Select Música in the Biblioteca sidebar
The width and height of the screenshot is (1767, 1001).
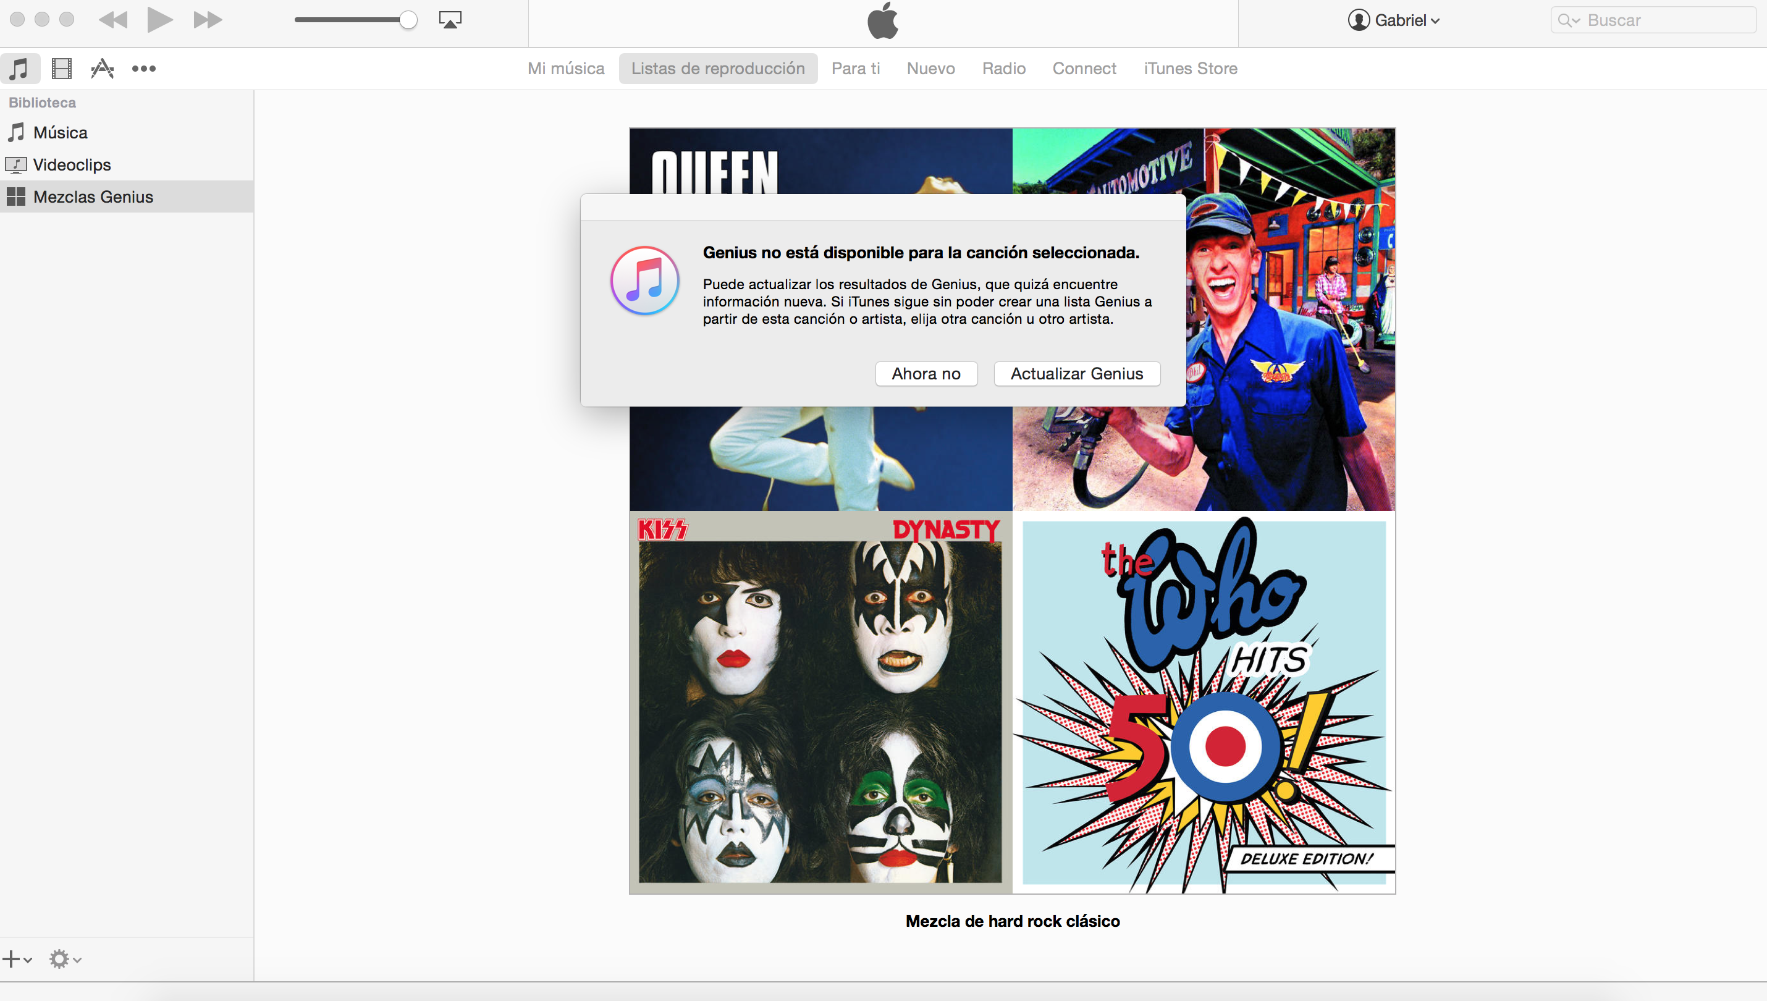127,133
